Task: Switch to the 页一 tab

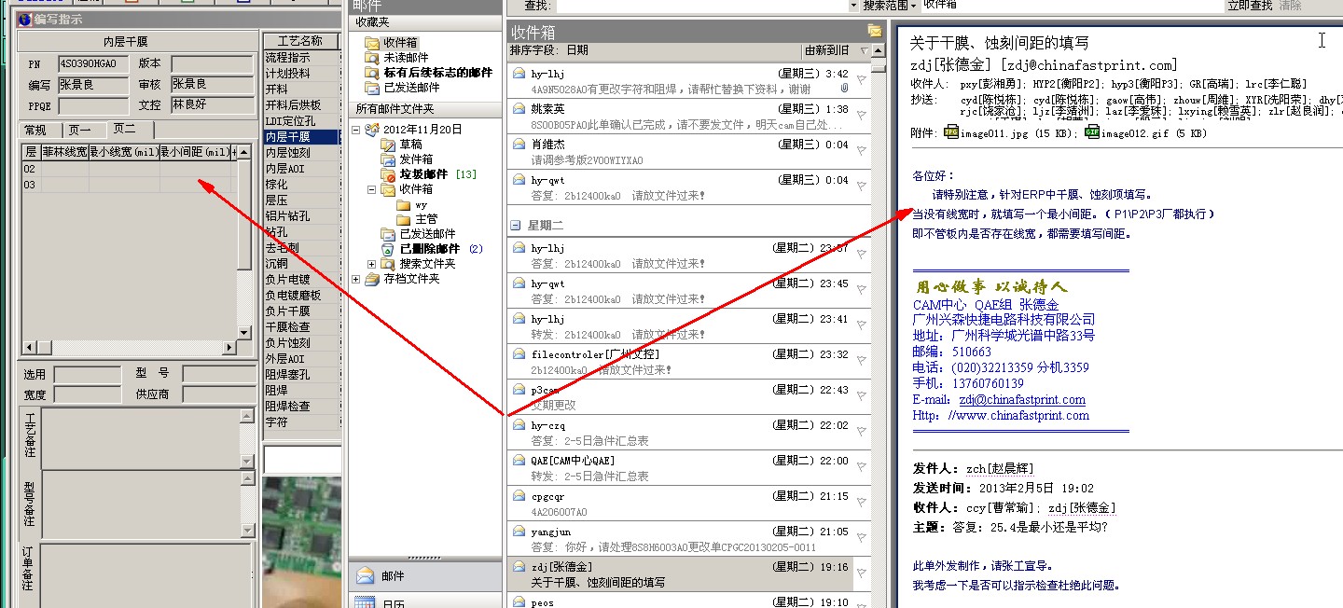Action: click(x=80, y=131)
